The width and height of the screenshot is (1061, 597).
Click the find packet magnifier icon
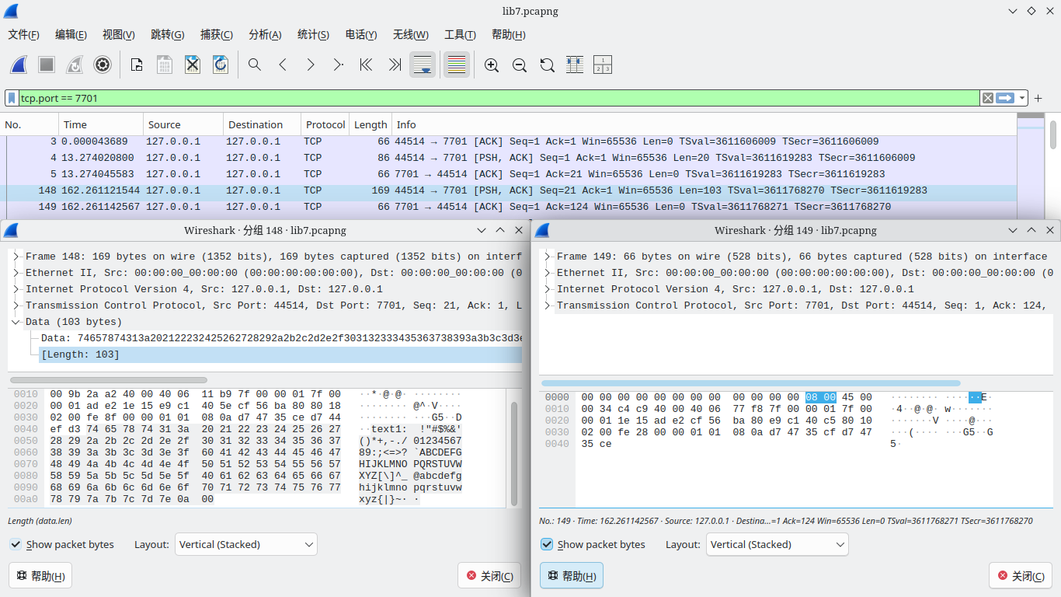click(255, 65)
